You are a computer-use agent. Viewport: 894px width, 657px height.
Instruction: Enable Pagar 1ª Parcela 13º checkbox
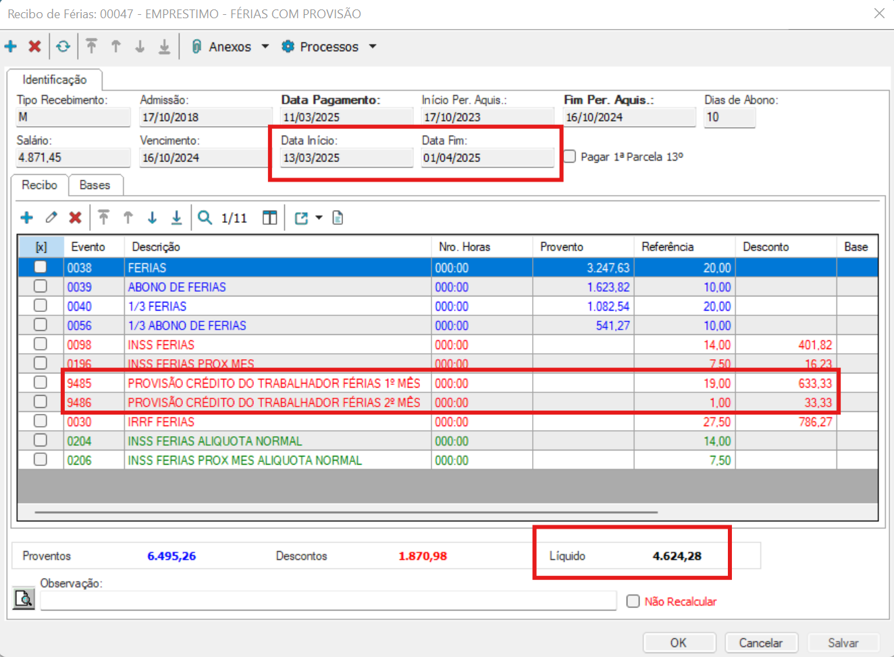(x=570, y=157)
